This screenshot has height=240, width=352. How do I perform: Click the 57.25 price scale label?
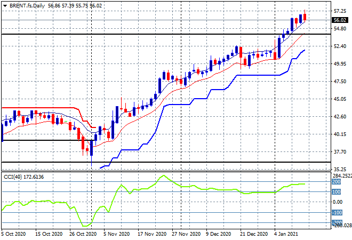click(x=339, y=11)
